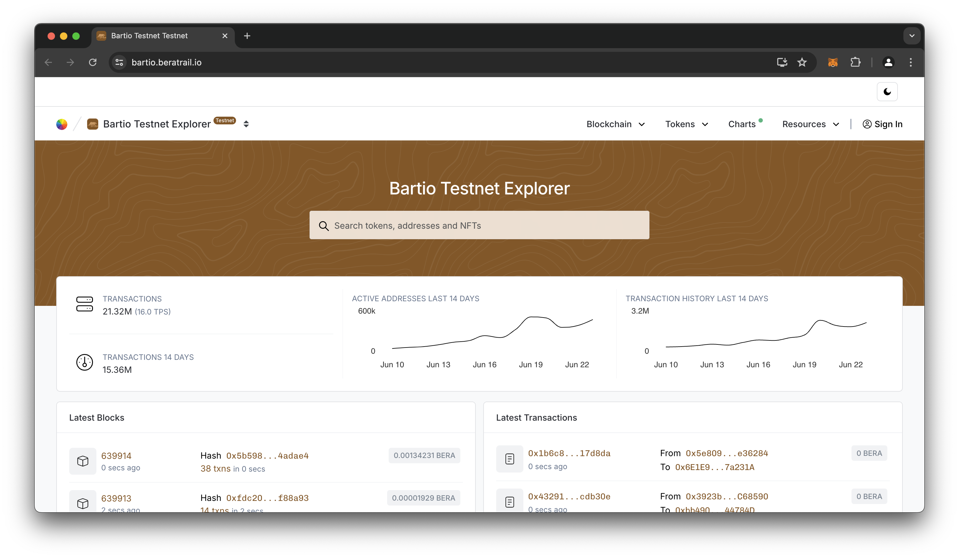Click Sign In
The width and height of the screenshot is (959, 558).
click(x=882, y=124)
